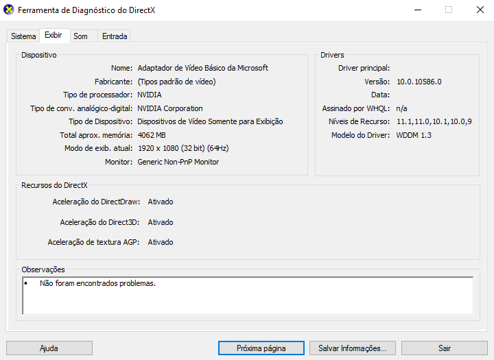Minimize the DirectX diagnostic window
Viewport: 494px width, 360px height.
click(418, 10)
